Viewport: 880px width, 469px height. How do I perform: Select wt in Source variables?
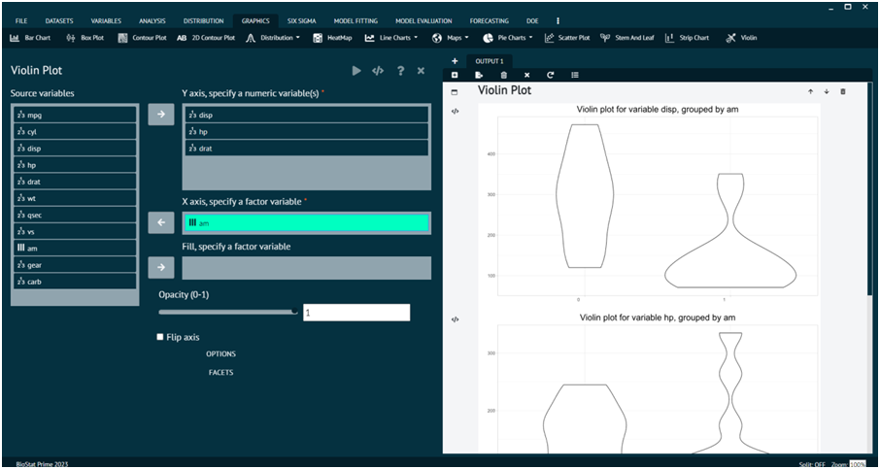[x=75, y=198]
